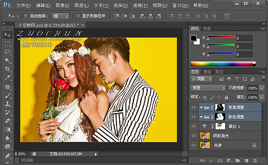Screen dimensions: 268x165
Task: Open the 选择 menu
Action: point(120,5)
